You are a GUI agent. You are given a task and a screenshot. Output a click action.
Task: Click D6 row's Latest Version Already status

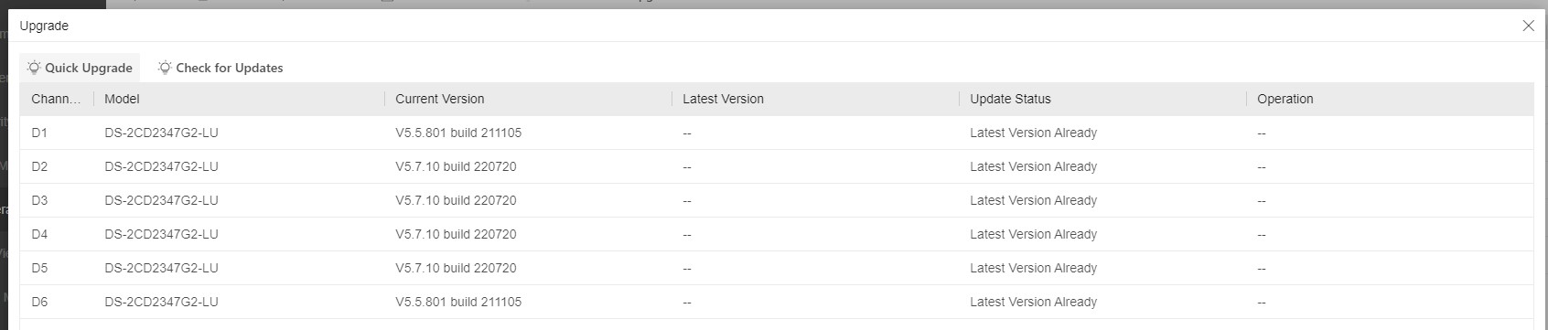pos(1033,302)
